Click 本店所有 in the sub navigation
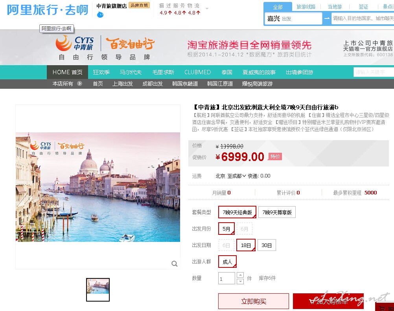This screenshot has width=394, height=311. tap(63, 84)
